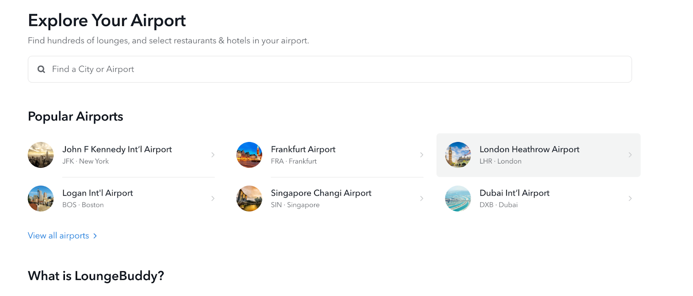693x296 pixels.
Task: Open the JFK New York skyline thumbnail
Action: pyautogui.click(x=41, y=155)
